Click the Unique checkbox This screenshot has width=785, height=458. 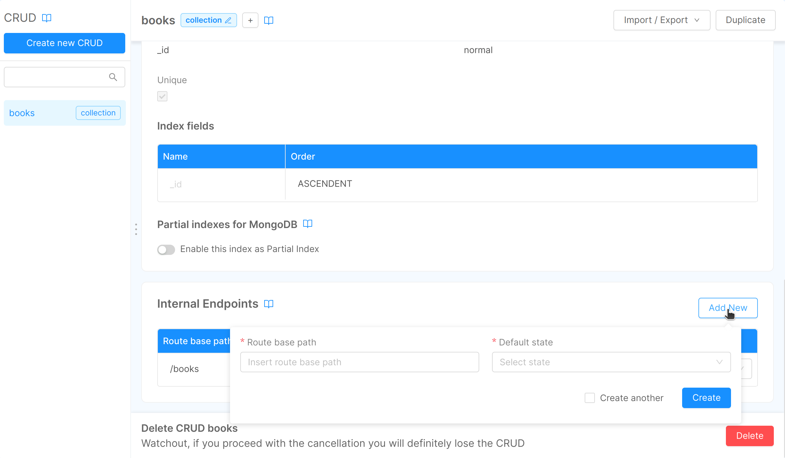click(x=162, y=96)
